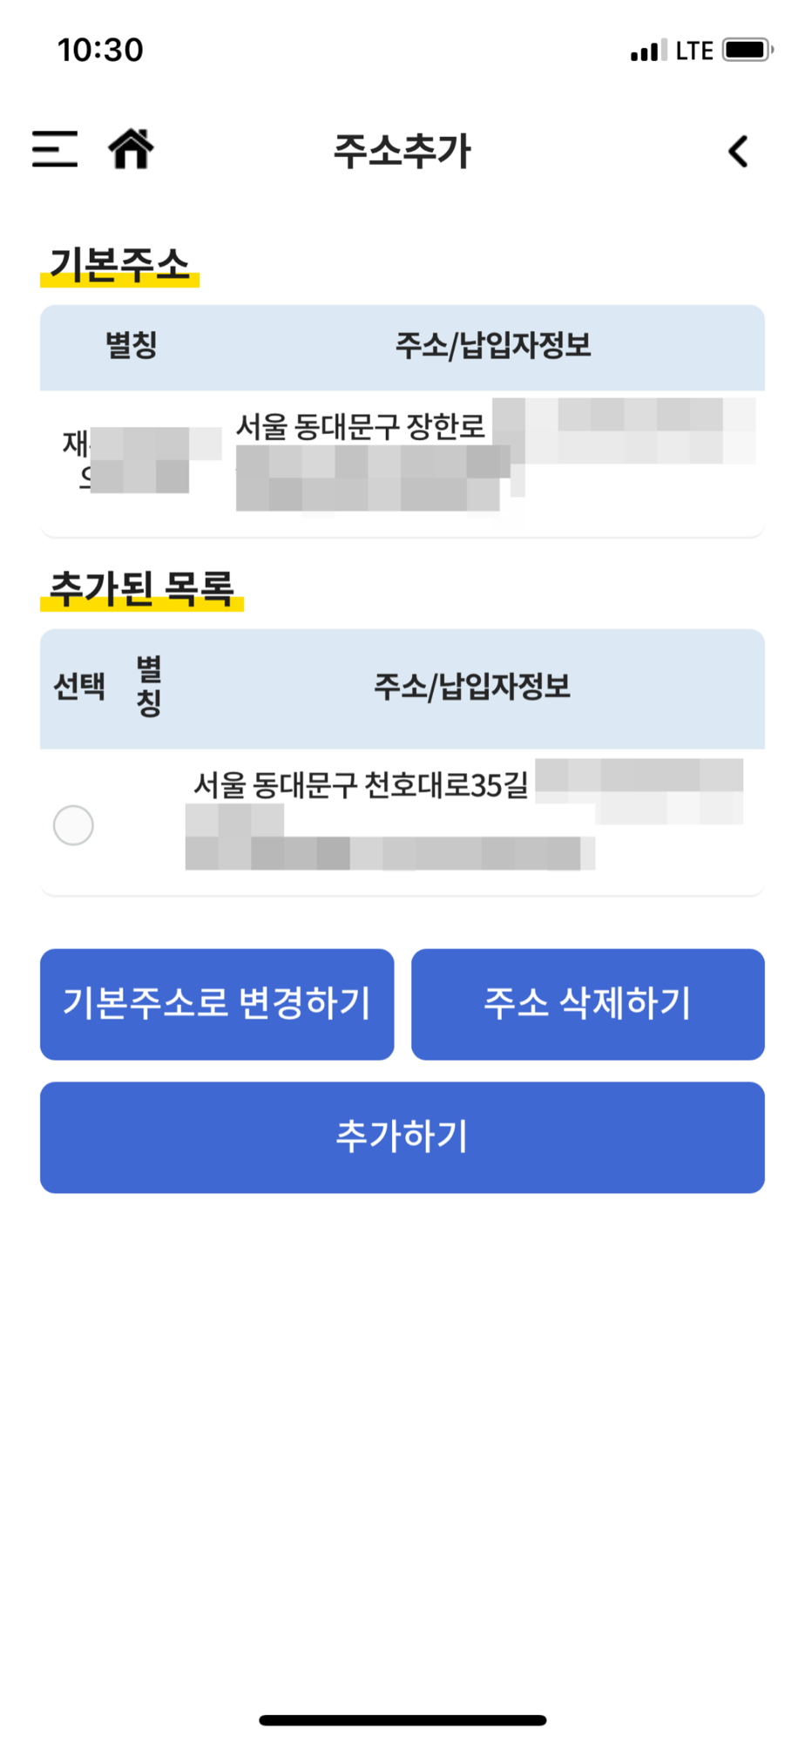This screenshot has height=1743, width=805.
Task: Tap the home icon
Action: click(131, 148)
